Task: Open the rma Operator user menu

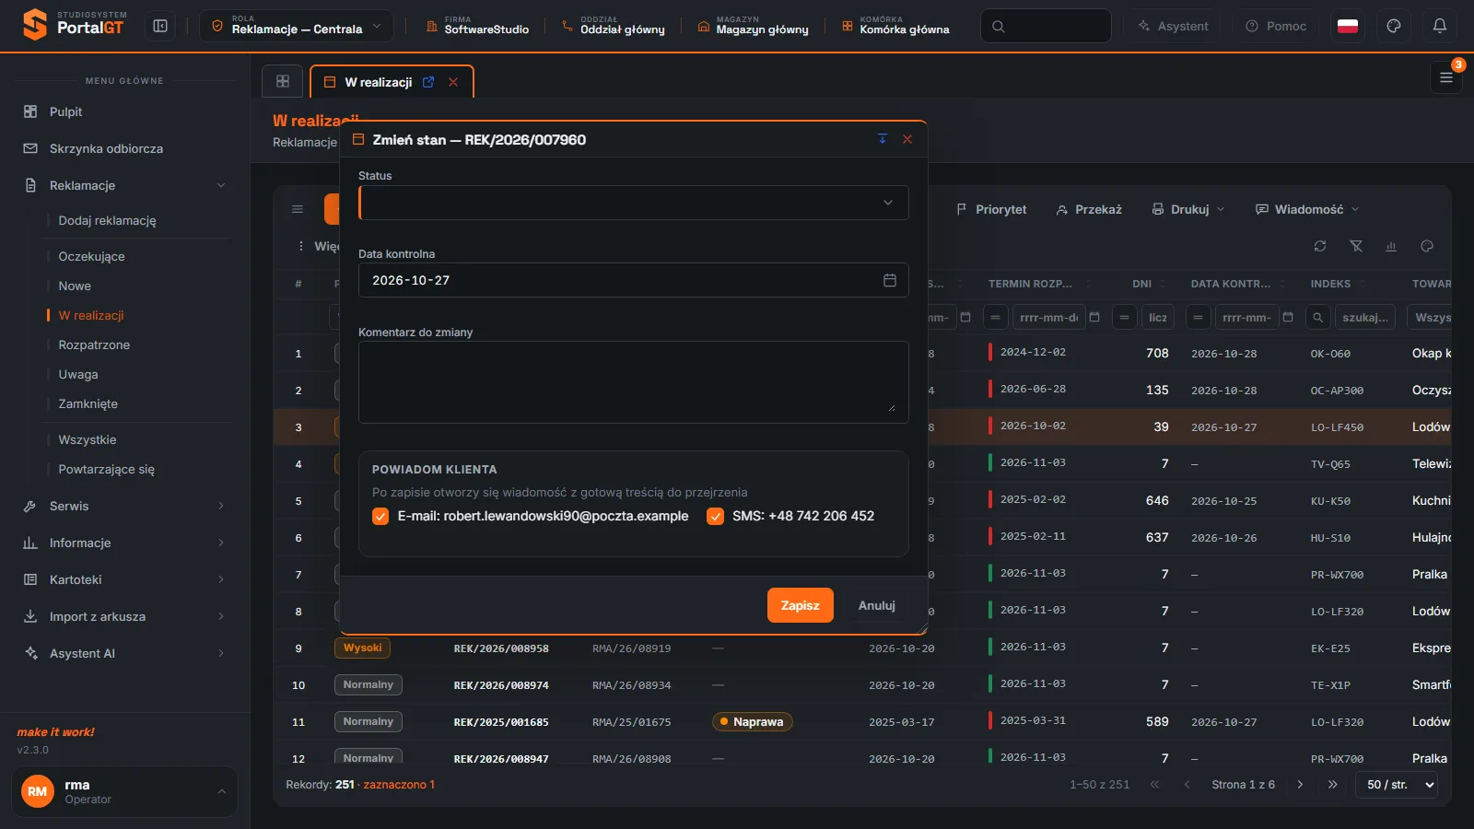Action: point(124,791)
